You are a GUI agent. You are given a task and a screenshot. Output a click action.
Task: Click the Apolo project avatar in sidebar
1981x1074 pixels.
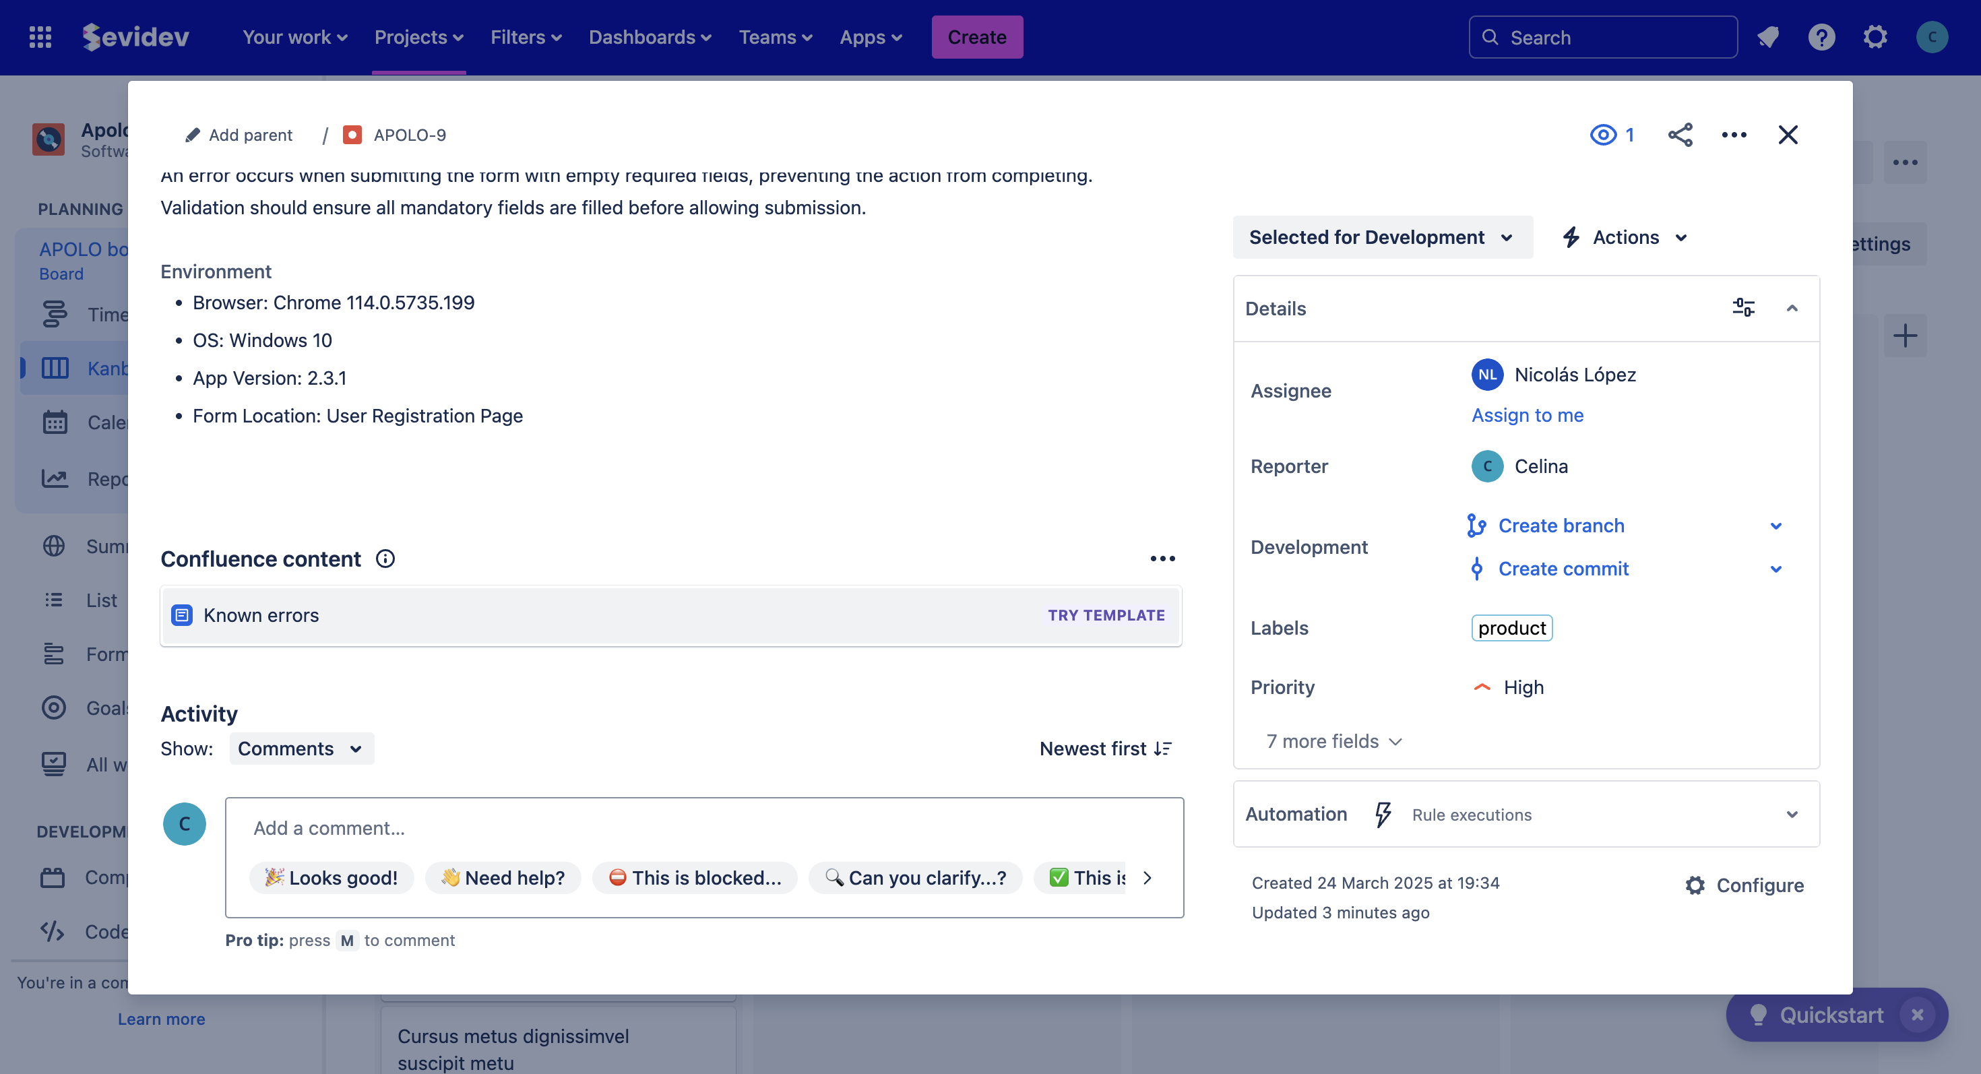(49, 139)
